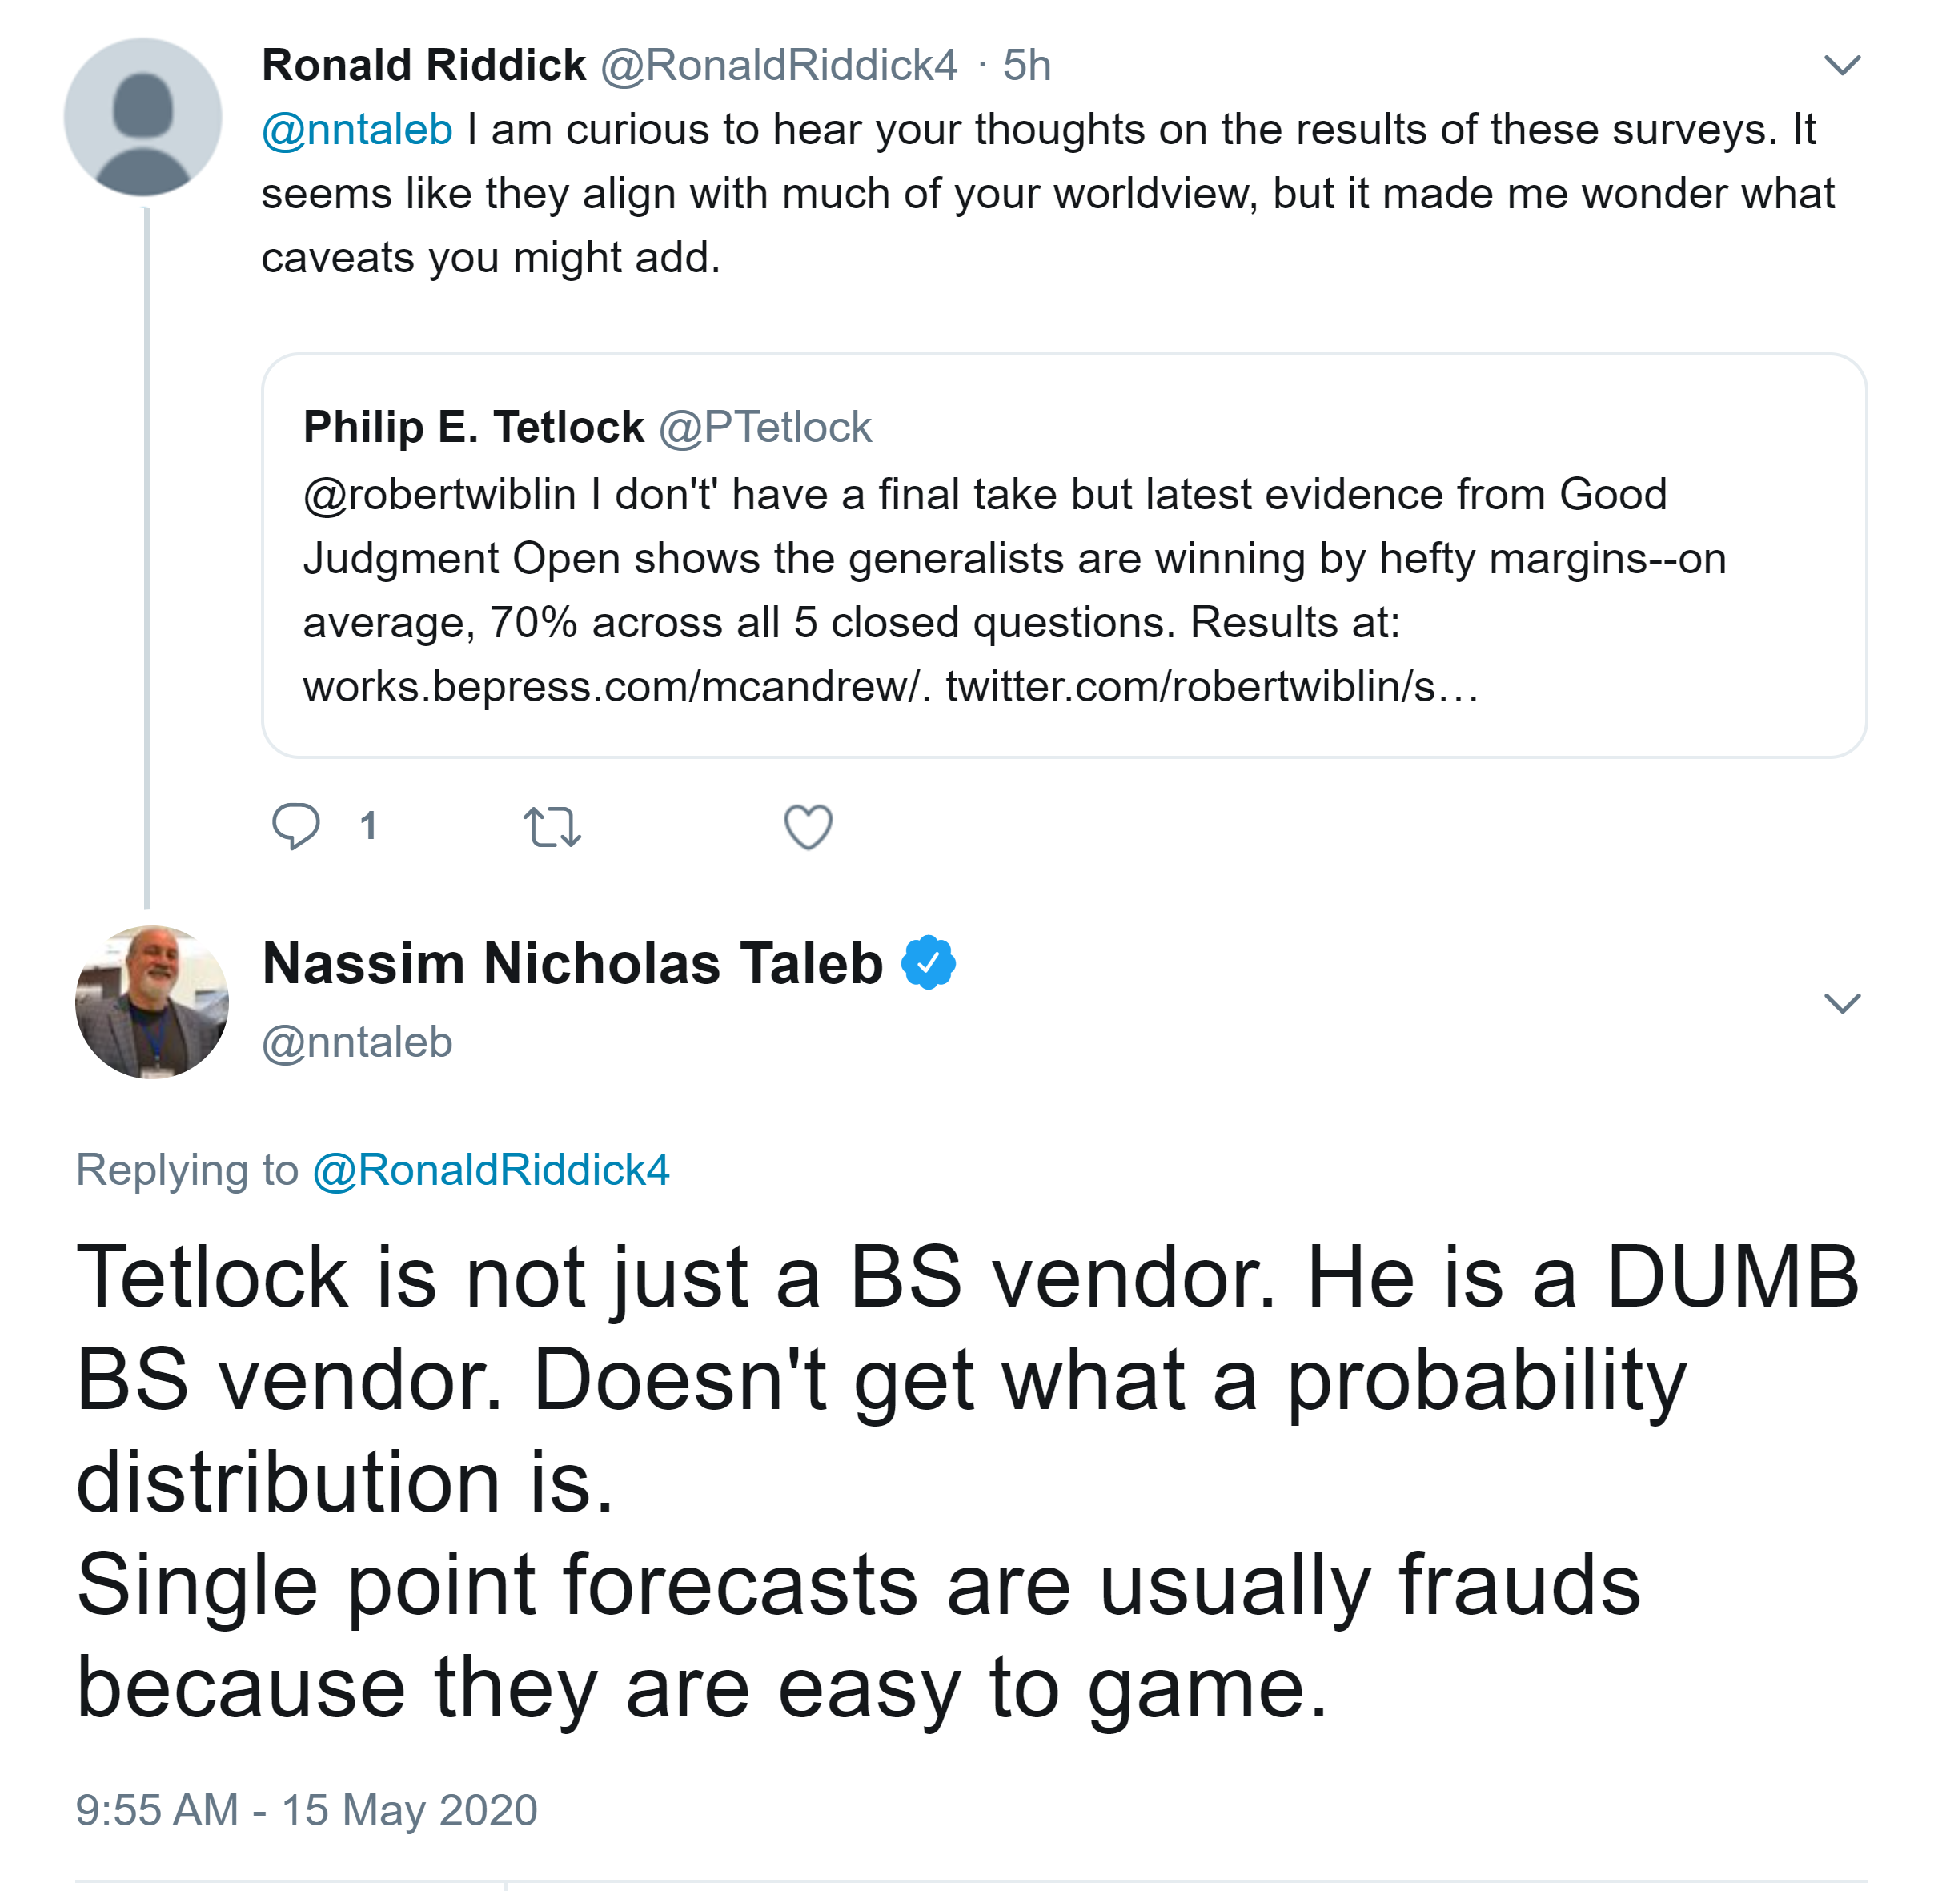Image resolution: width=1938 pixels, height=1891 pixels.
Task: Click @RonaldRiddick4 in the Replying to line
Action: click(492, 1170)
